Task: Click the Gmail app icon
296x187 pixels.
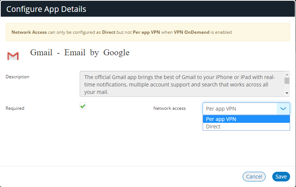Action: 13,56
